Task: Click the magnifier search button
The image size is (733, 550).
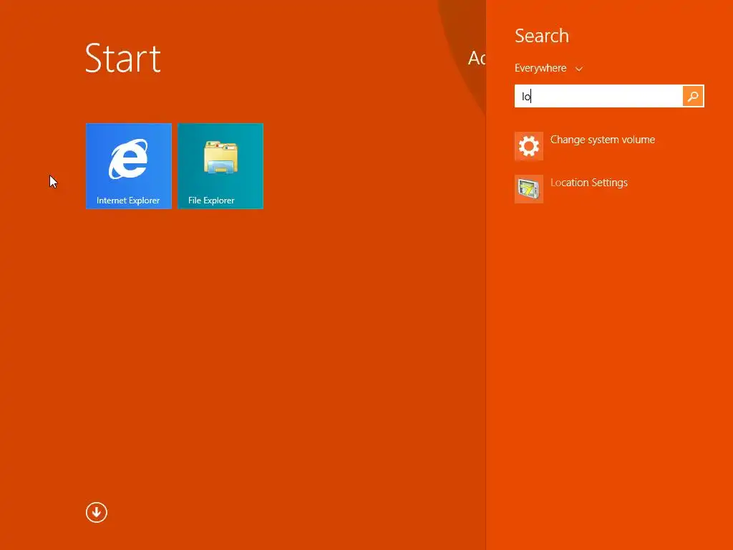Action: [693, 96]
